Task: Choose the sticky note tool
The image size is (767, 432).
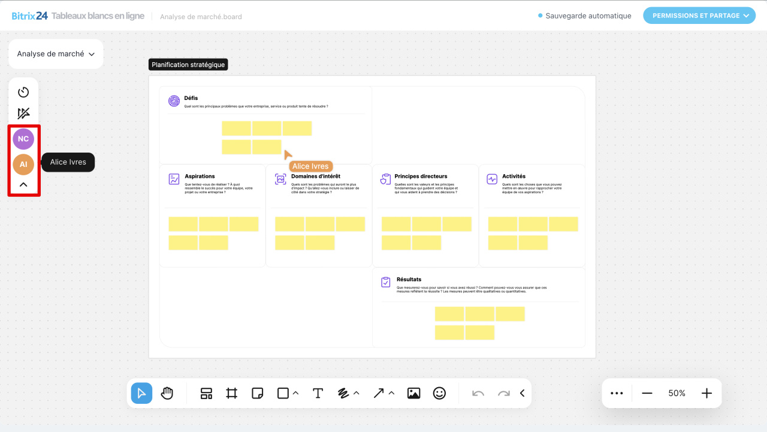Action: [258, 393]
